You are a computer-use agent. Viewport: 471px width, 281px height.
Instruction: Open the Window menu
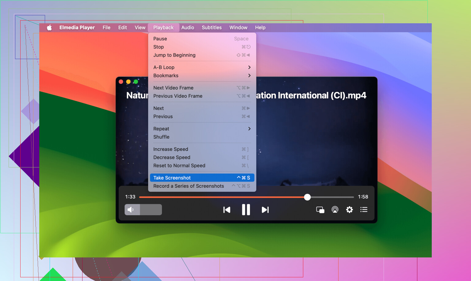coord(238,28)
